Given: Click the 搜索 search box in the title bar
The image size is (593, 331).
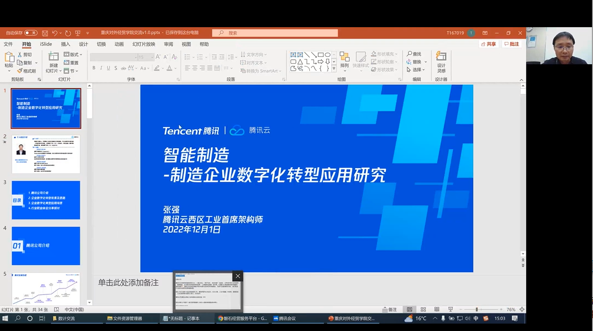Looking at the screenshot, I should click(275, 33).
